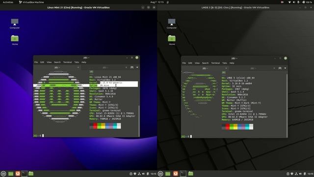Open the volume icon in Linux Mint 21 tray

coord(143,174)
